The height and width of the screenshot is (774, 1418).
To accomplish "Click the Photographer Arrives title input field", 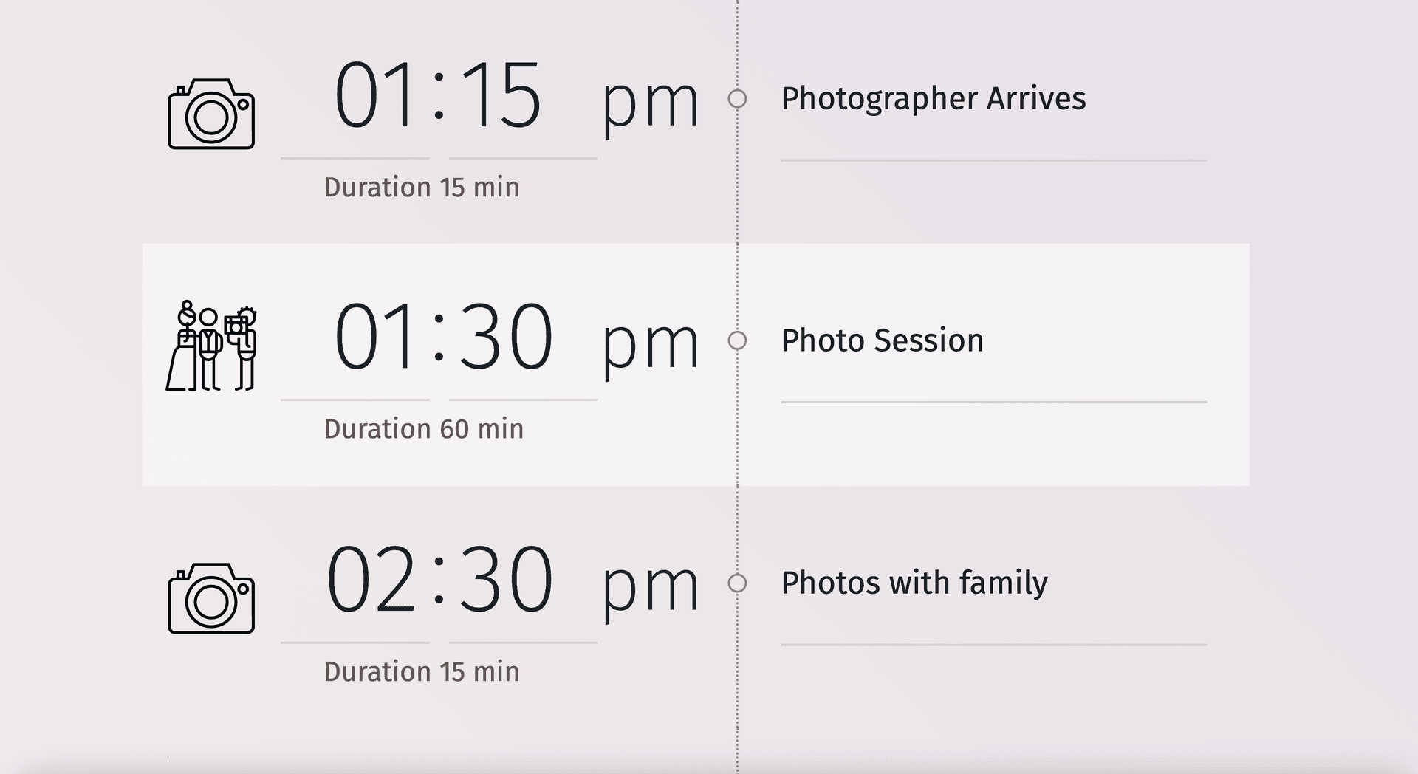I will pos(934,99).
